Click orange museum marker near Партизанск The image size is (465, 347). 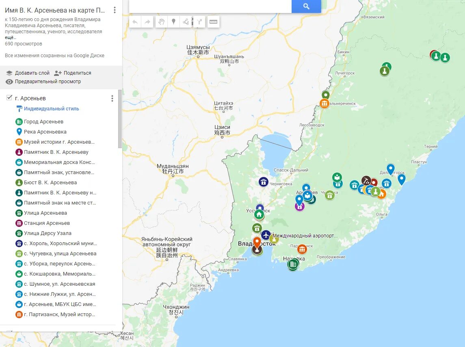[x=302, y=249]
